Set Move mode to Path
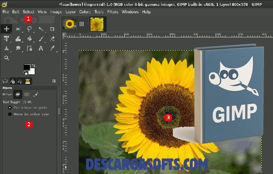 pyautogui.click(x=36, y=94)
